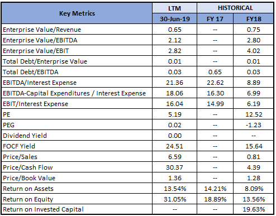Image resolution: width=276 pixels, height=216 pixels.
Task: Click the 30-Jun-19 date header
Action: tap(174, 19)
